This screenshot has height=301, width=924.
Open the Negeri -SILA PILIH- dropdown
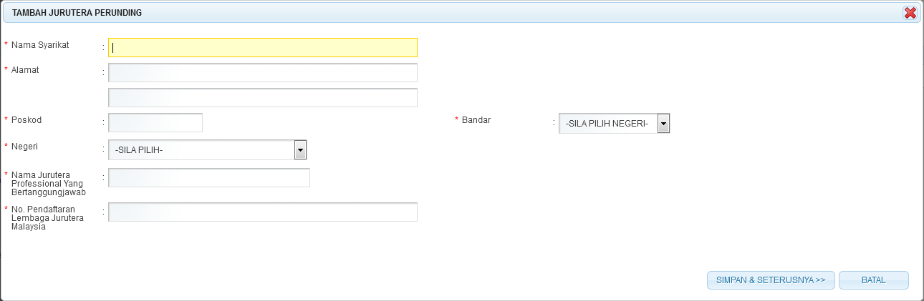pyautogui.click(x=208, y=150)
